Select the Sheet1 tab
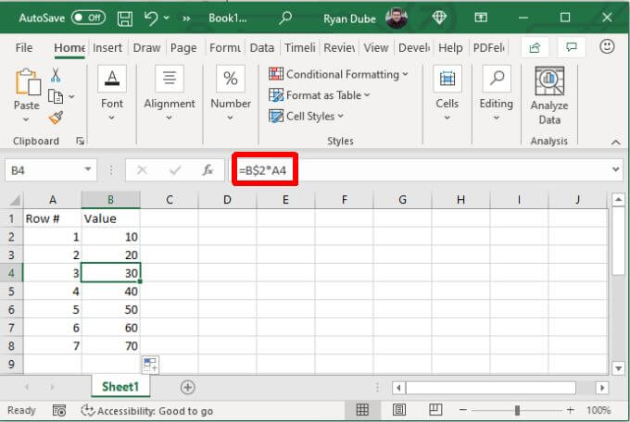The image size is (630, 422). tap(120, 387)
